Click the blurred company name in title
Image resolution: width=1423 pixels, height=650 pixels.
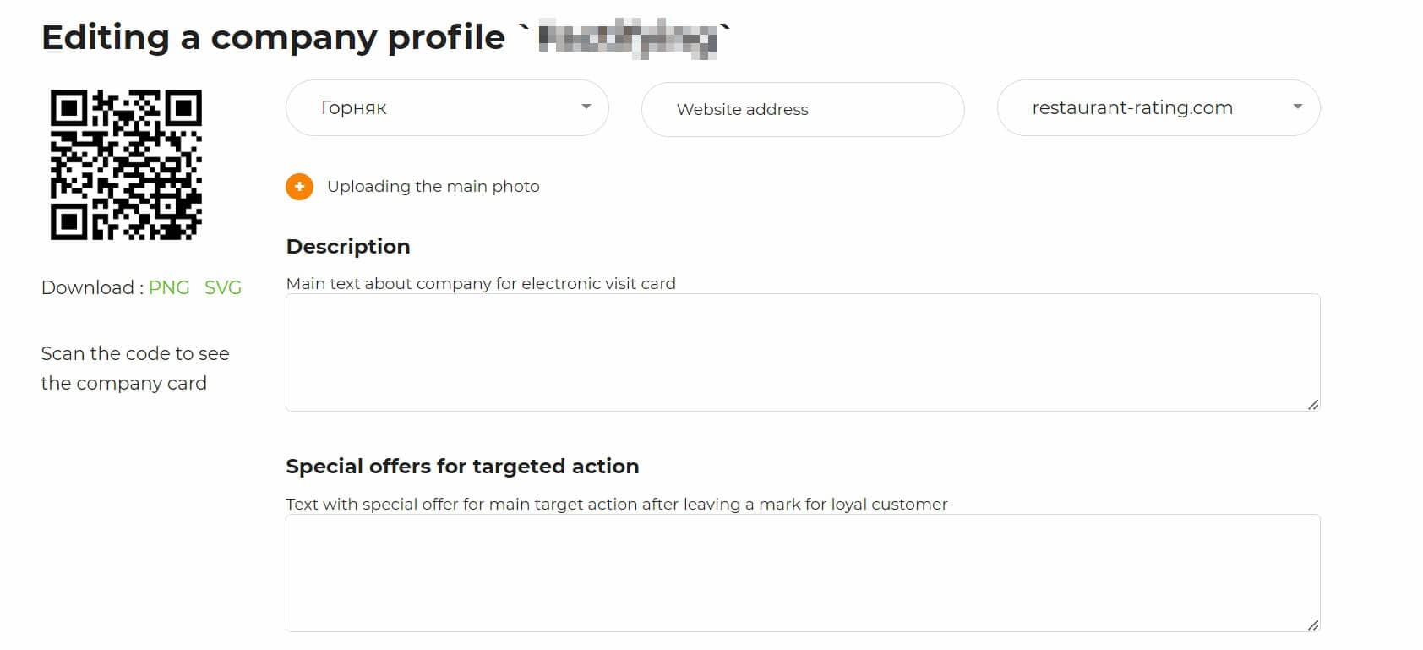(x=627, y=38)
